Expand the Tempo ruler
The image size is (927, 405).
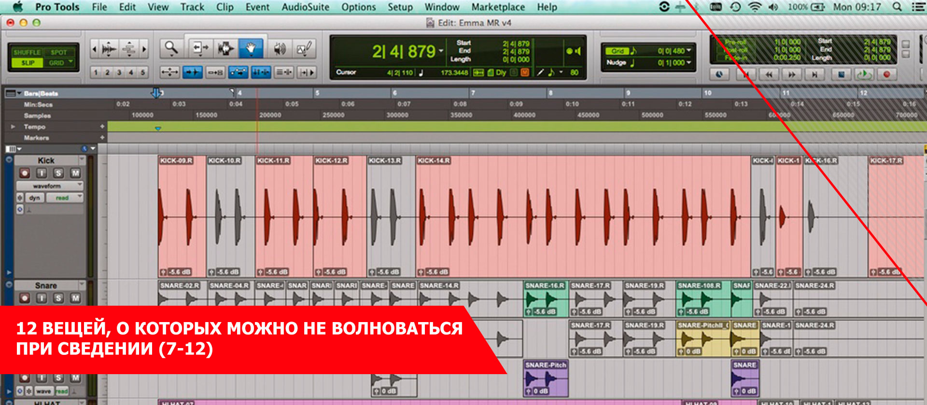[x=13, y=126]
